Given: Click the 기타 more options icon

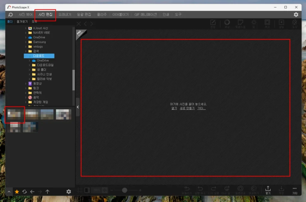Looking at the screenshot, I should coord(295,190).
